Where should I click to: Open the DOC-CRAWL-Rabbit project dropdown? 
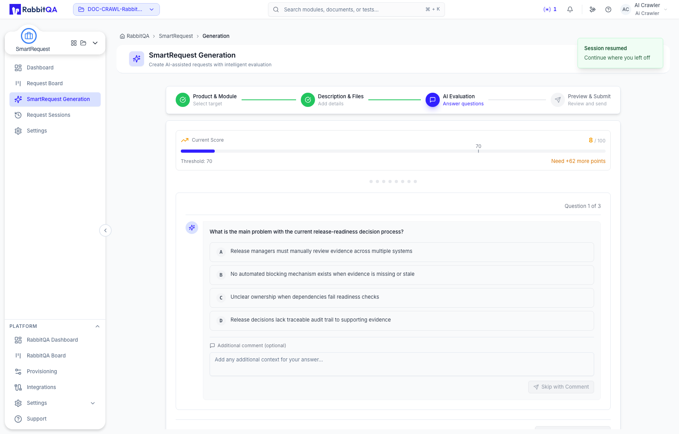[x=116, y=9]
